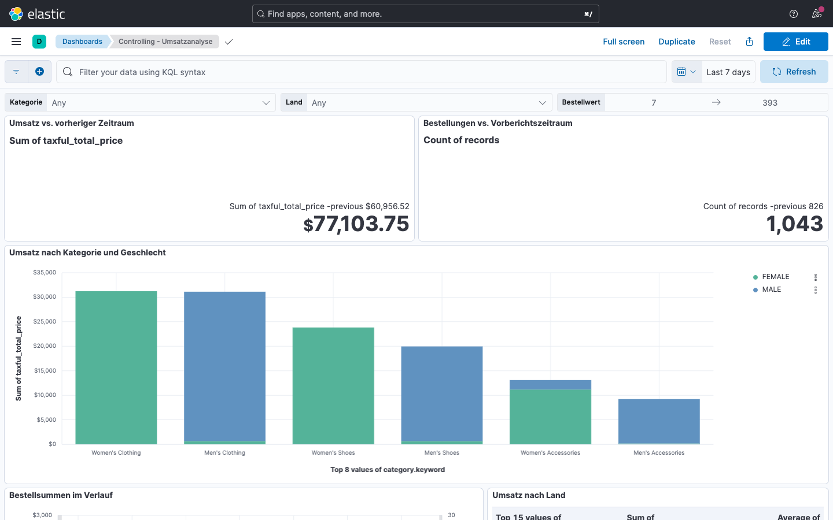Select Full screen view option
Viewport: 833px width, 520px height.
click(x=624, y=42)
